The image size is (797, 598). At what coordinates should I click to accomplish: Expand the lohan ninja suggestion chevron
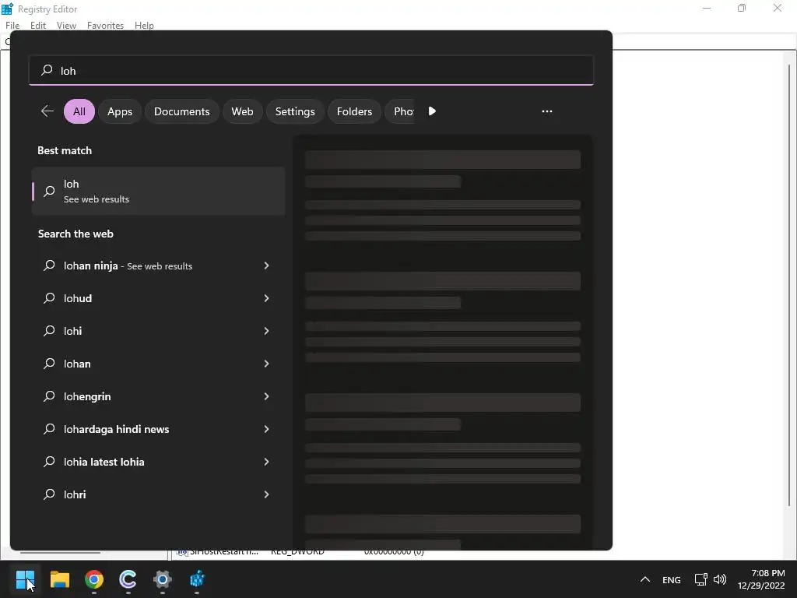pyautogui.click(x=266, y=266)
